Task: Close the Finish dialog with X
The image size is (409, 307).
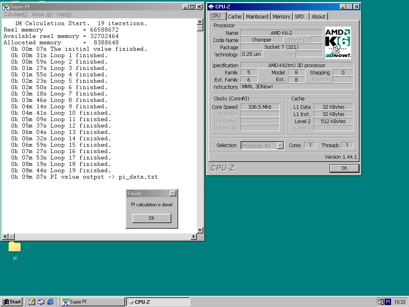Action: click(x=173, y=193)
